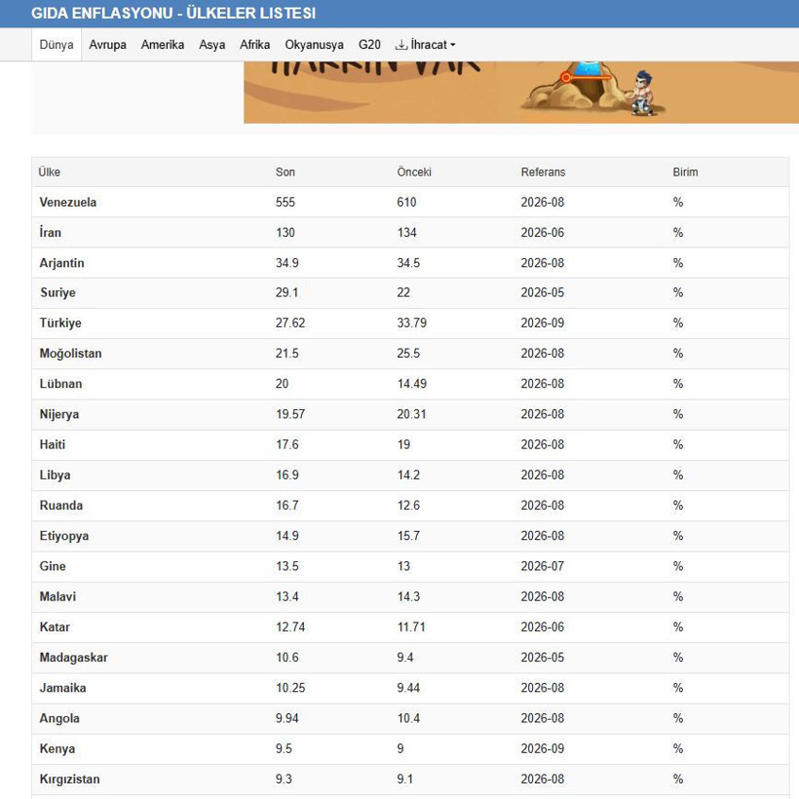The image size is (799, 799).
Task: Open the Asya tab
Action: [x=212, y=45]
